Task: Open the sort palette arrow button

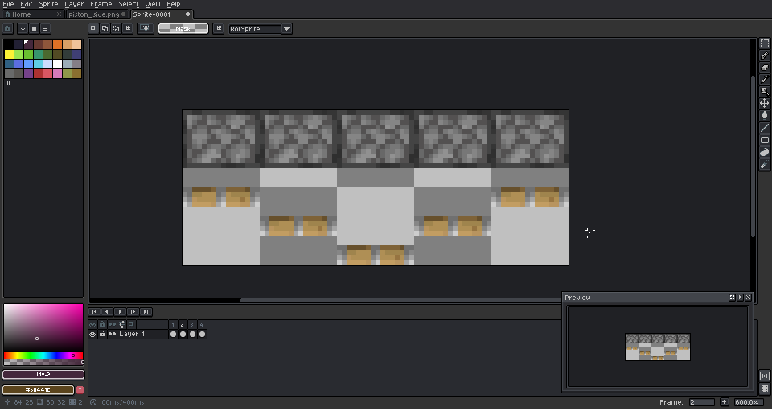Action: 23,29
